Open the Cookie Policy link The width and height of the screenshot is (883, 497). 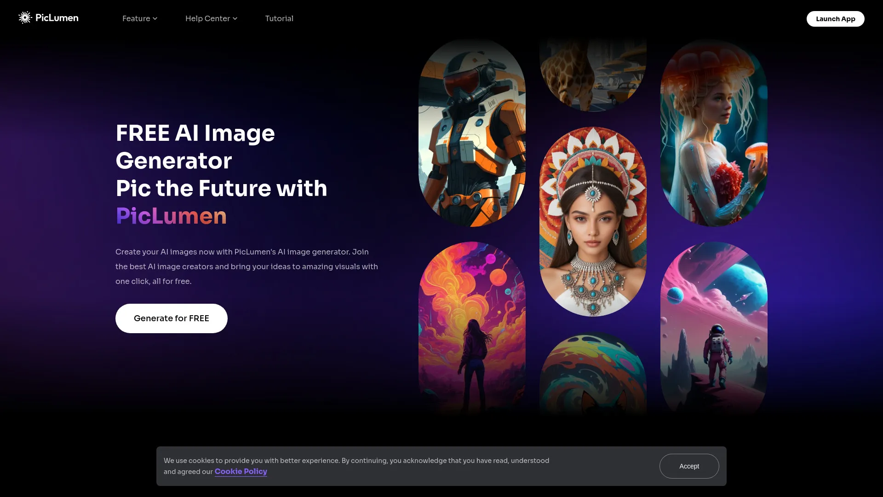(x=241, y=471)
